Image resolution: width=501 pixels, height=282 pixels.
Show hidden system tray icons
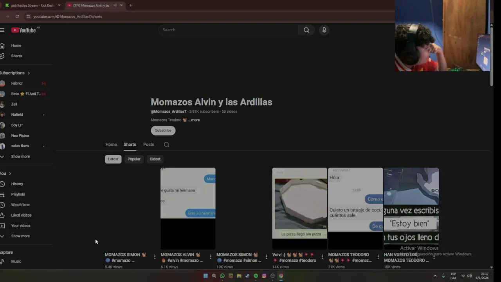[x=435, y=276]
